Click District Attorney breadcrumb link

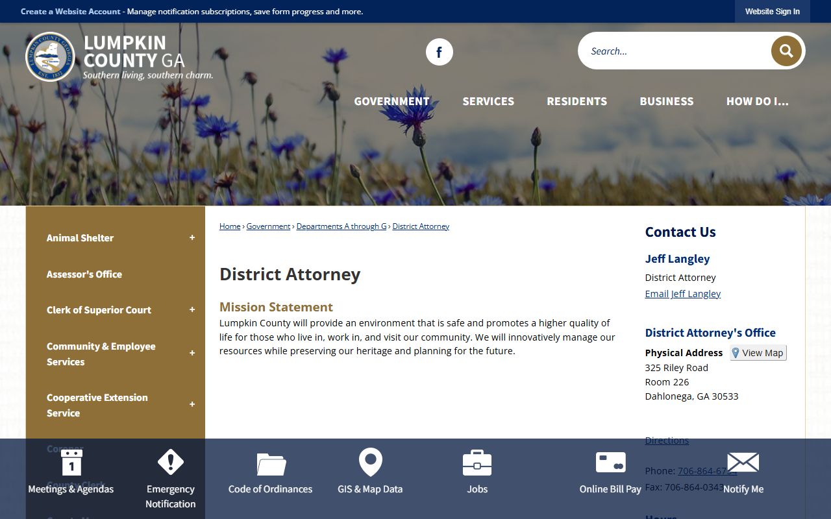[421, 226]
